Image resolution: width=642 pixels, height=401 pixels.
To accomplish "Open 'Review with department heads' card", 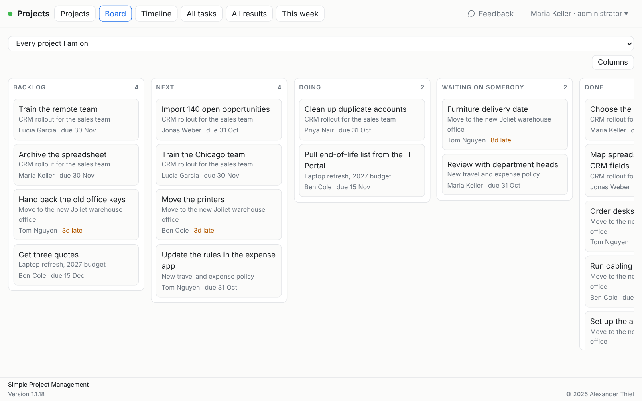I will (505, 175).
